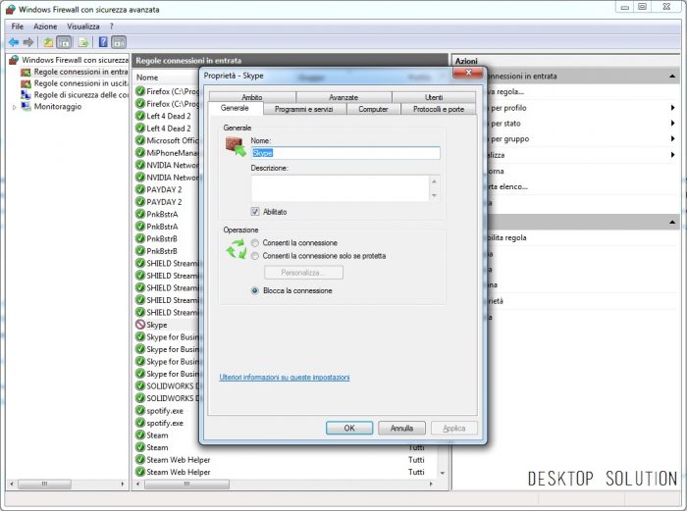Click the Help question-mark toolbar icon
The image size is (687, 511).
point(103,42)
